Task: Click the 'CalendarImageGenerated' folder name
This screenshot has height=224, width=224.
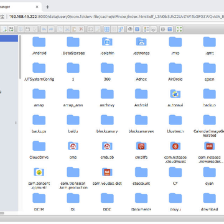Action: 209,133
